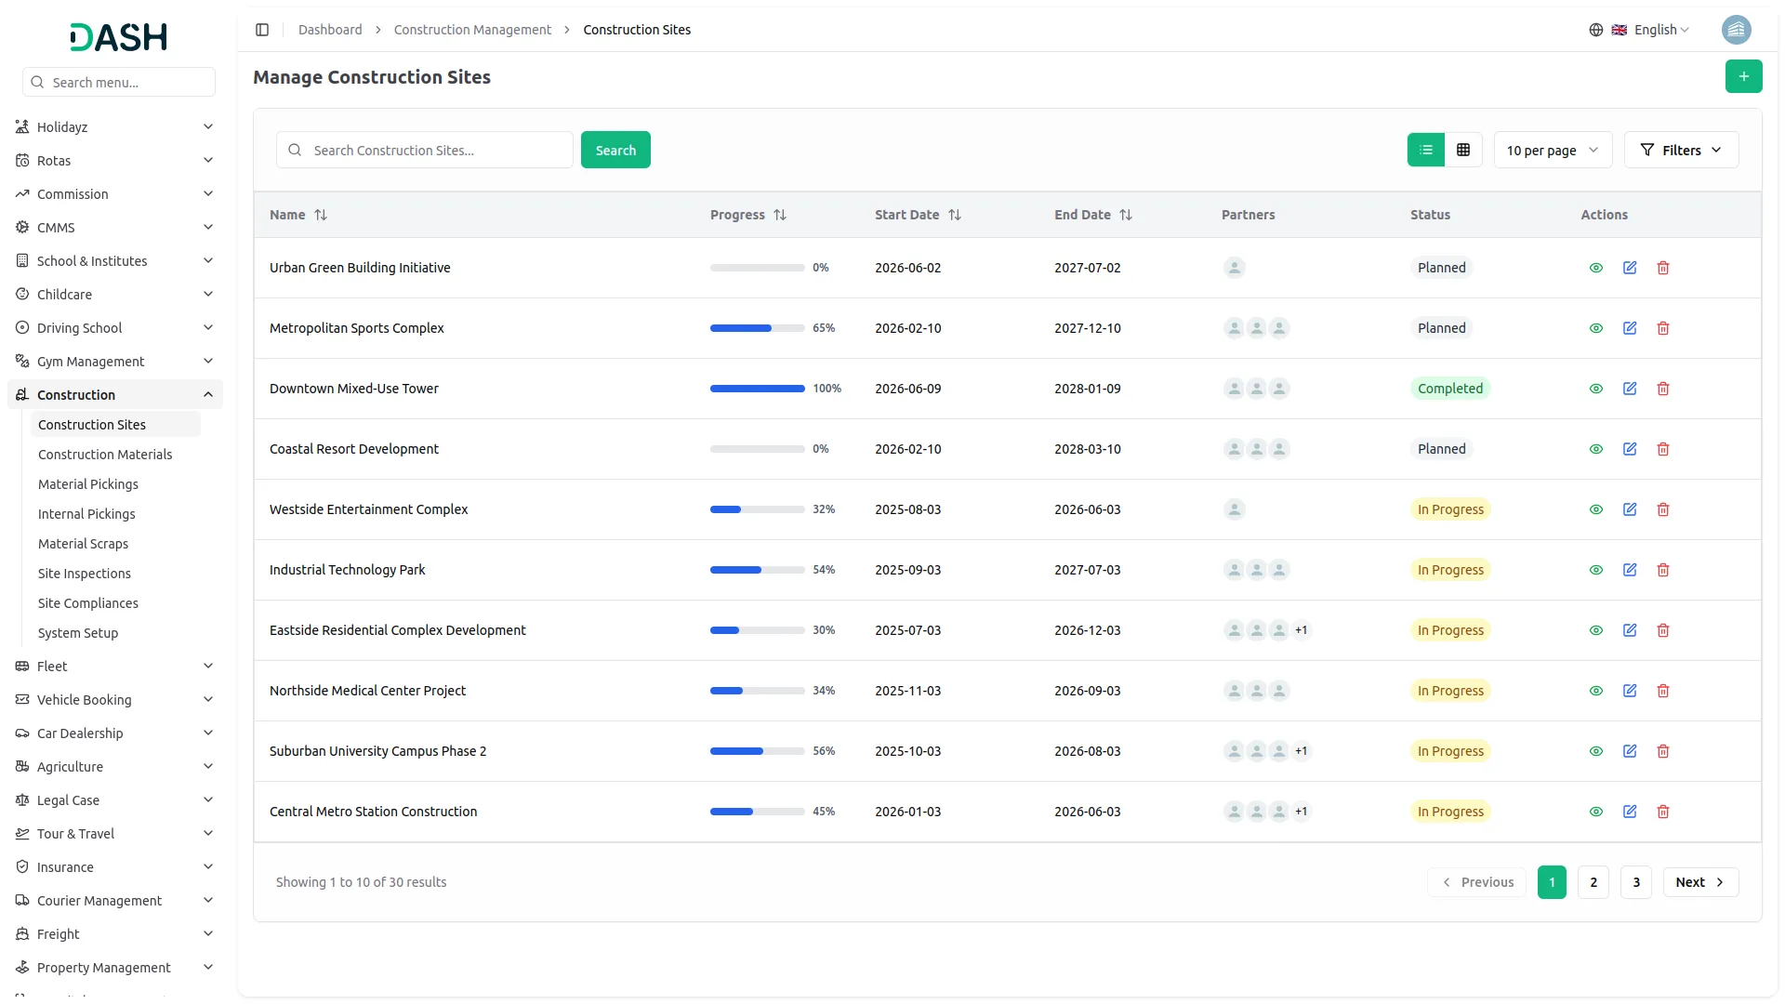
Task: Edit Eastside Residential Complex Development
Action: click(1630, 630)
